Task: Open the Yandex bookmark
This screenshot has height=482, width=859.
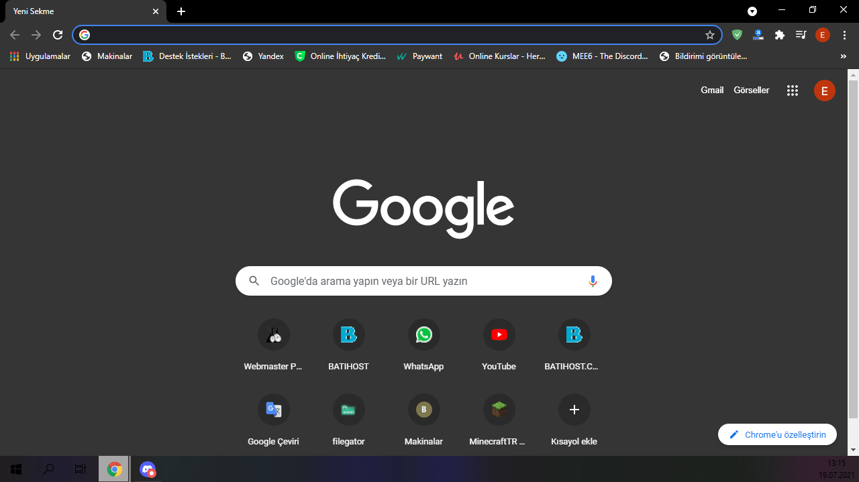Action: tap(263, 56)
